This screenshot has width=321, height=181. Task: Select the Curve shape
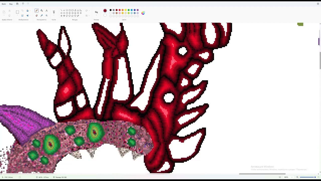[x=64, y=10]
